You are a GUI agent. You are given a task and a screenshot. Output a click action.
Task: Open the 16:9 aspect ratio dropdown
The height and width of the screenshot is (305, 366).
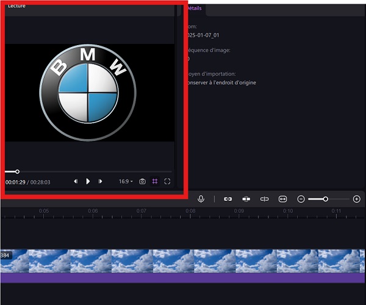[x=126, y=181]
